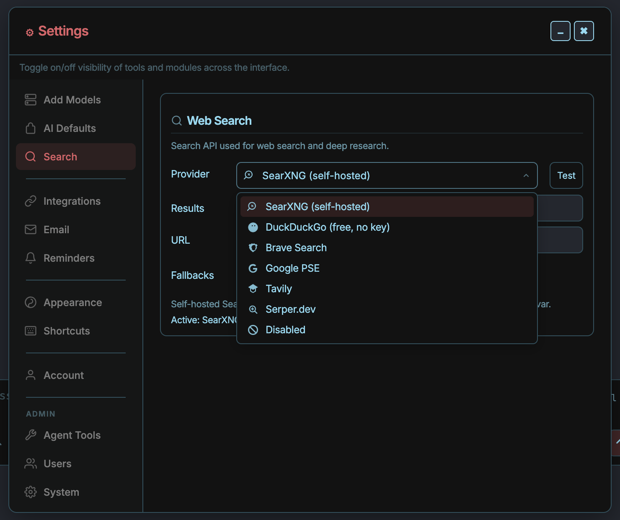Screen dimensions: 620x520
Task: Select the Search section in the sidebar
Action: coord(75,157)
